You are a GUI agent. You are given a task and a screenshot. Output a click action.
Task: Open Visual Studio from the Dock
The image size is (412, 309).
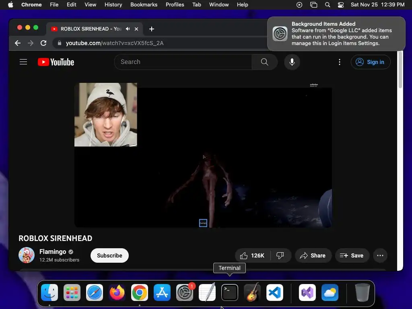[x=307, y=293]
